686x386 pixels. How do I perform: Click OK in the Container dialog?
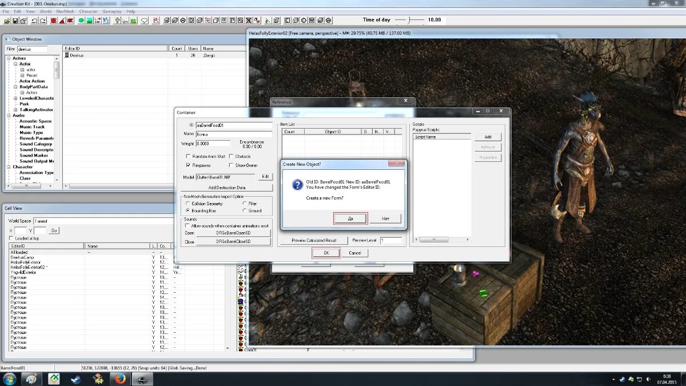[x=326, y=253]
